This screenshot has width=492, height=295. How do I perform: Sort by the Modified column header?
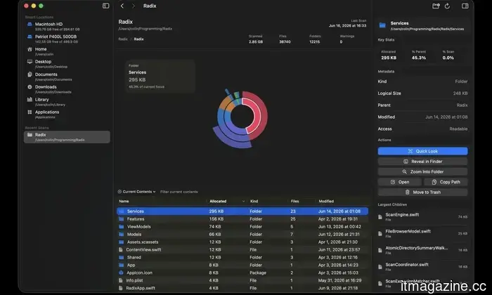[x=326, y=202]
